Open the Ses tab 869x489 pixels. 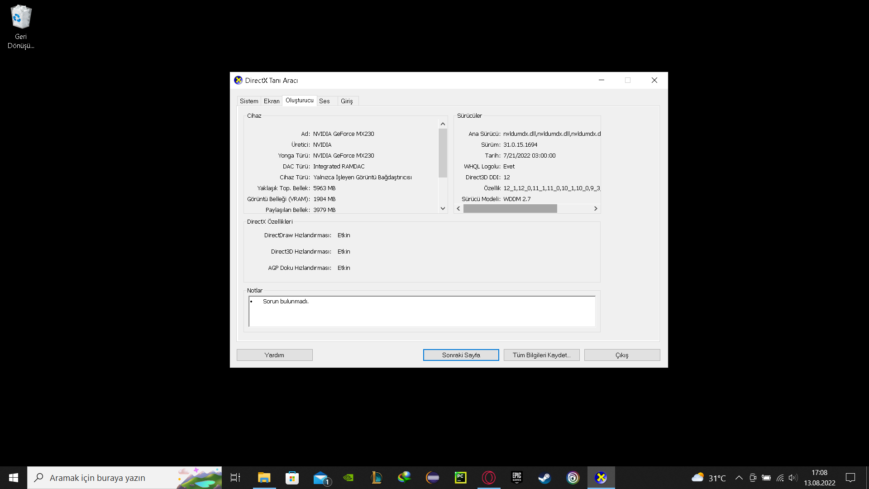click(x=324, y=101)
